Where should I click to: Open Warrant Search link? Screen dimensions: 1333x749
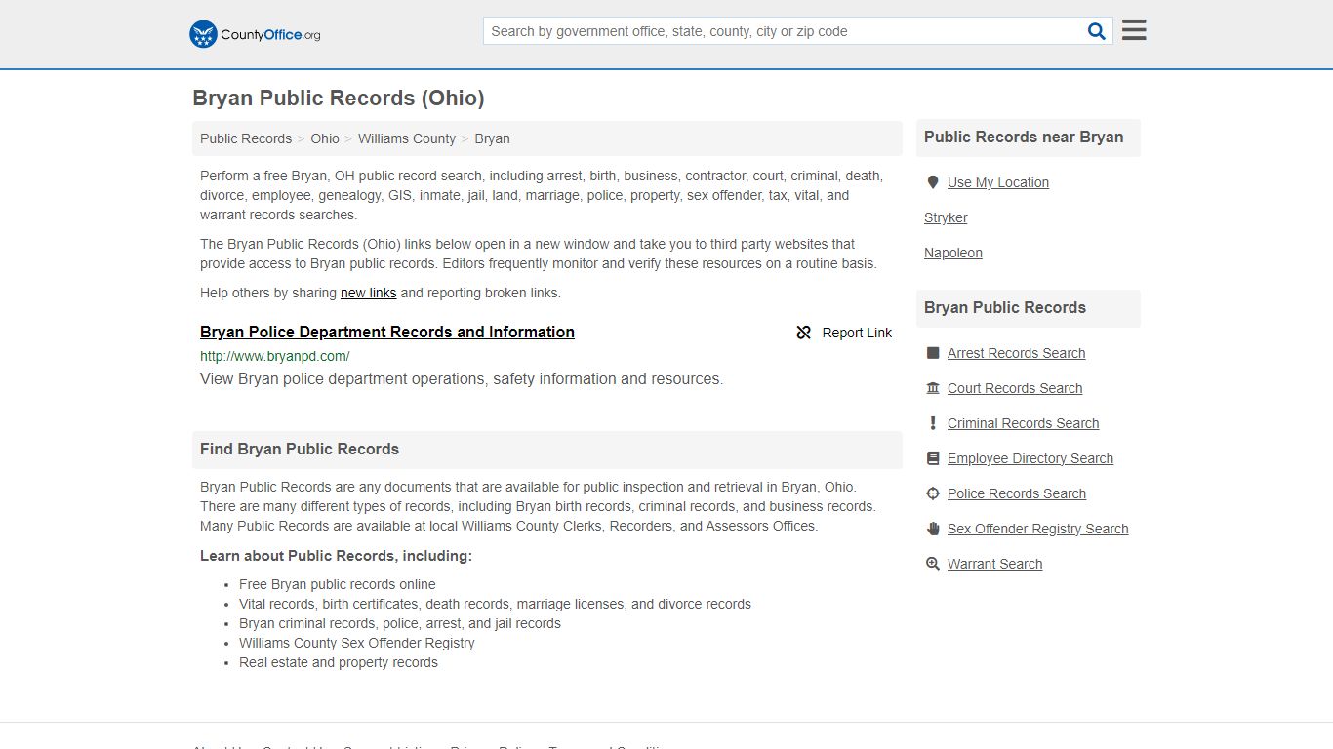995,564
